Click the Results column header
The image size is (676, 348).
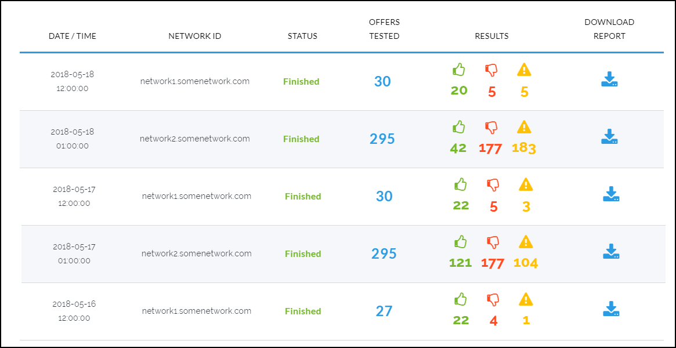491,36
